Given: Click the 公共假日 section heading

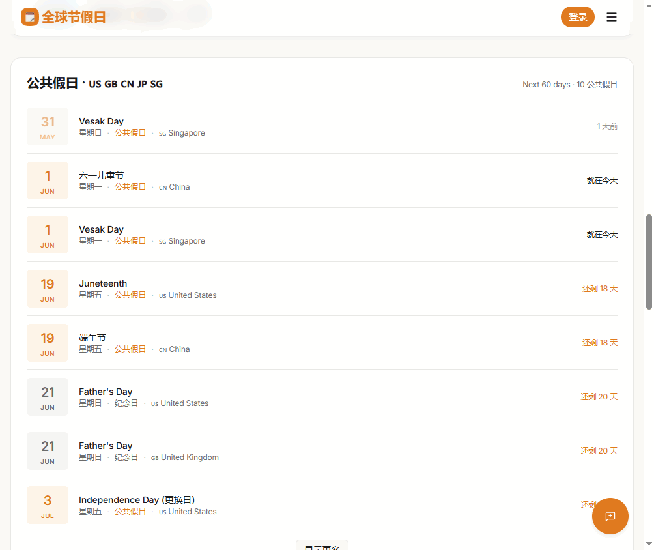Looking at the screenshot, I should [x=53, y=83].
